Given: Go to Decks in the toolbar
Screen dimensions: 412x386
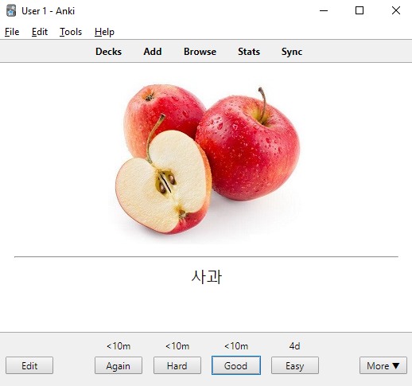Looking at the screenshot, I should pos(108,52).
